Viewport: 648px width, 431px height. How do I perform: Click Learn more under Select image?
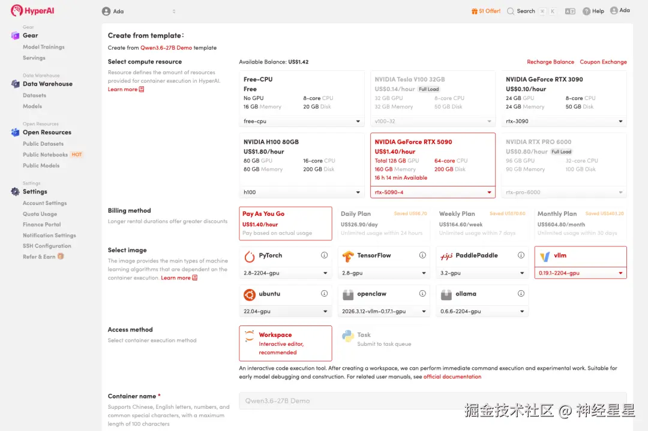pos(179,278)
